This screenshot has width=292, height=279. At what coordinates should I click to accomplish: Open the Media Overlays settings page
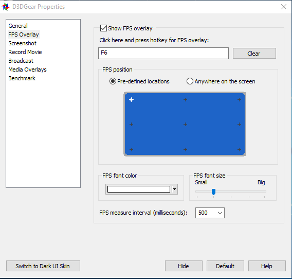click(27, 69)
